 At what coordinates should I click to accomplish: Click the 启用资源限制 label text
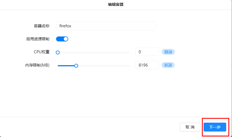pos(38,39)
